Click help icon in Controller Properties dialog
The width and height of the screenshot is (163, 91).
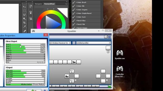click(x=45, y=90)
